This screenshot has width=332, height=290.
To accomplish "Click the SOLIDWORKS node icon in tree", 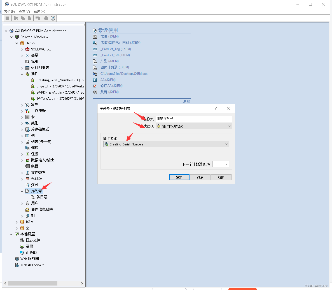I will tap(27, 49).
